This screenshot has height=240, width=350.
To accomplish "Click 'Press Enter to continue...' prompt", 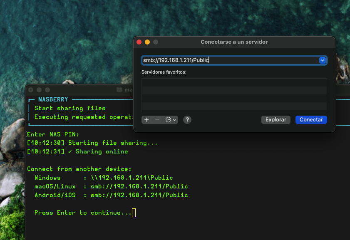I will pyautogui.click(x=83, y=213).
